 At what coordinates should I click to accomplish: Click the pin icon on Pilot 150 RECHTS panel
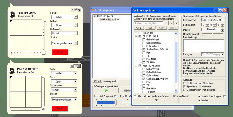coord(76,66)
